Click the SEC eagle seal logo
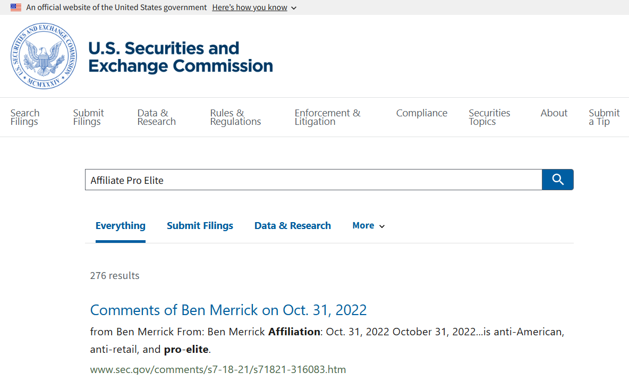Viewport: 629px width, 381px height. click(44, 56)
